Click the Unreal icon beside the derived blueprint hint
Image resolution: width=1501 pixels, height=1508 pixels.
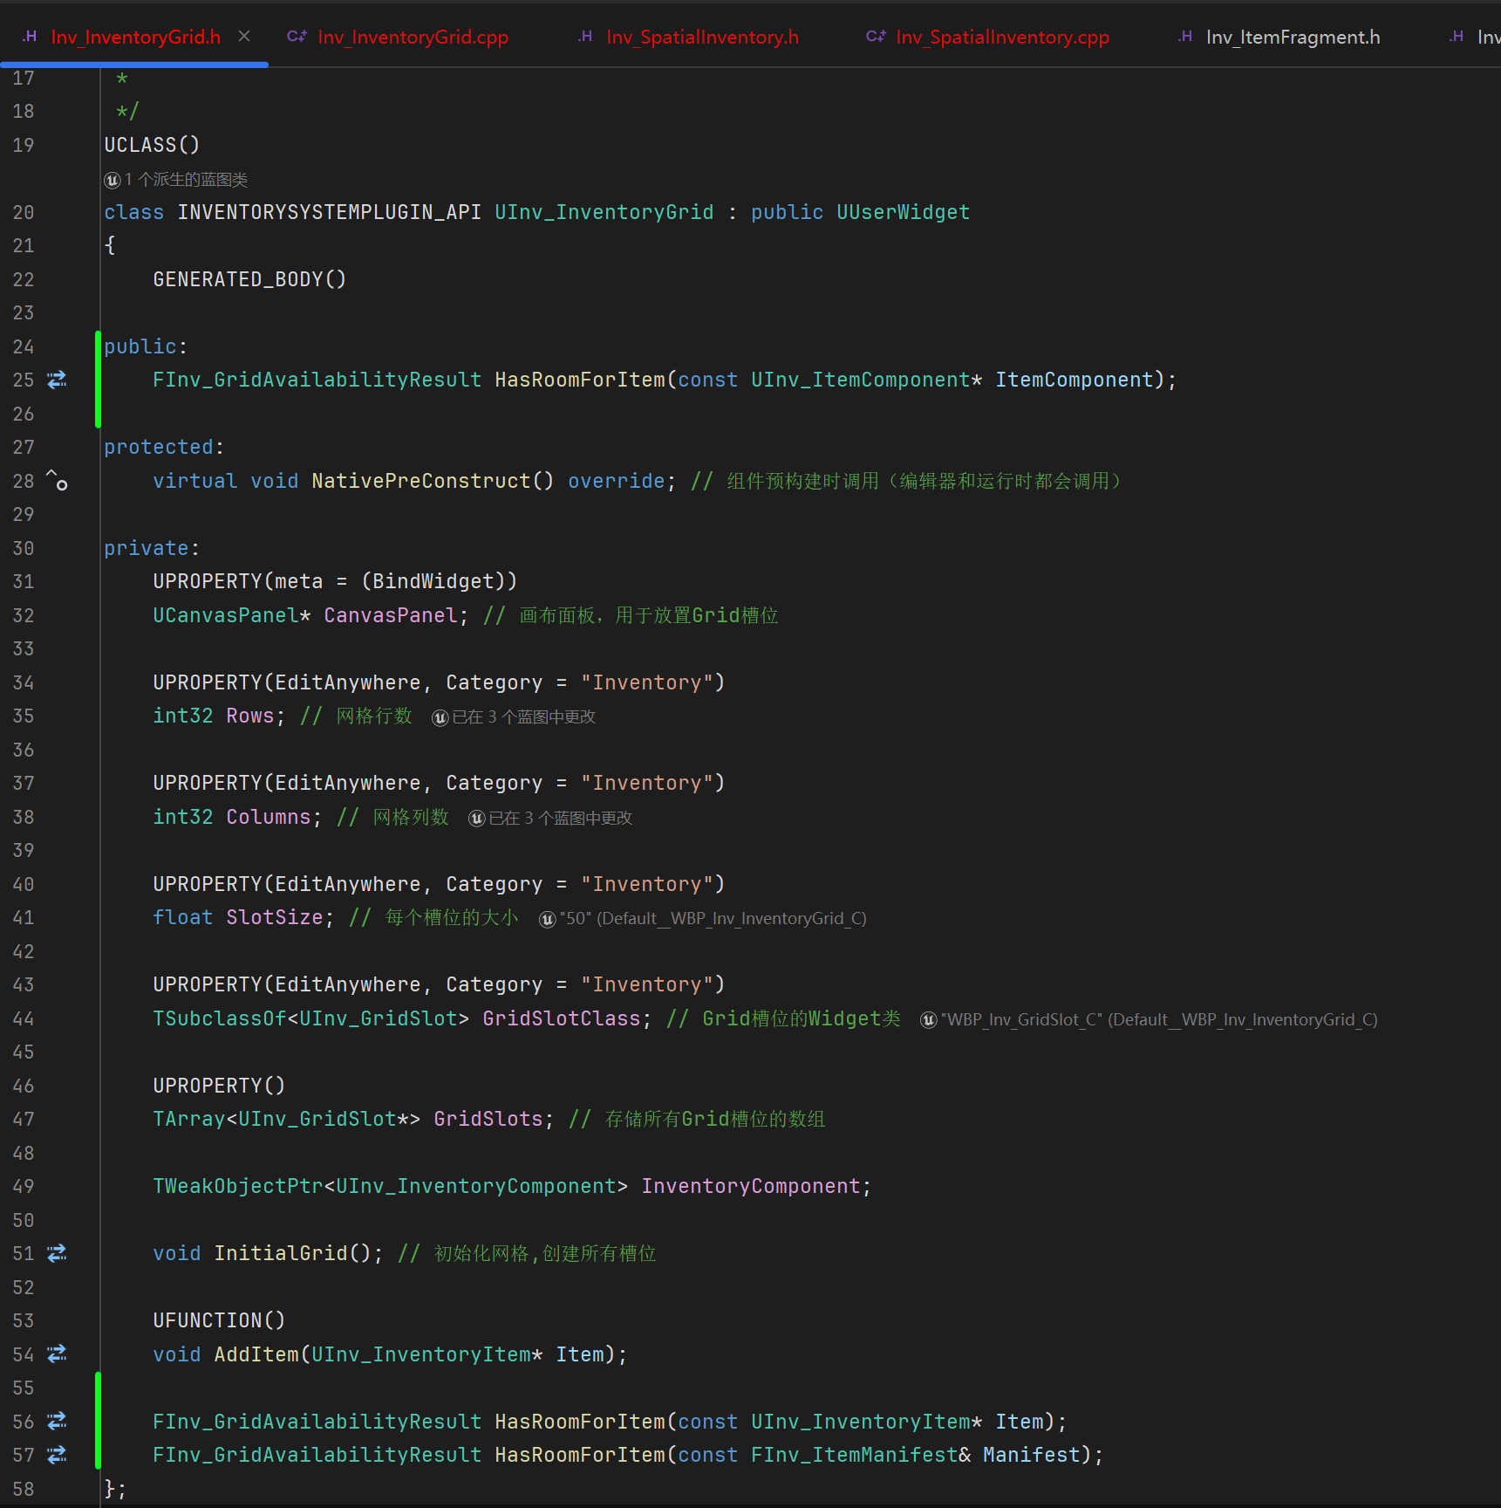(x=113, y=180)
